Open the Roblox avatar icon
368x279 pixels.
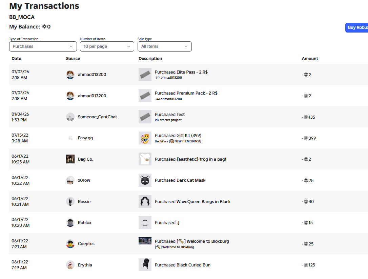70,223
